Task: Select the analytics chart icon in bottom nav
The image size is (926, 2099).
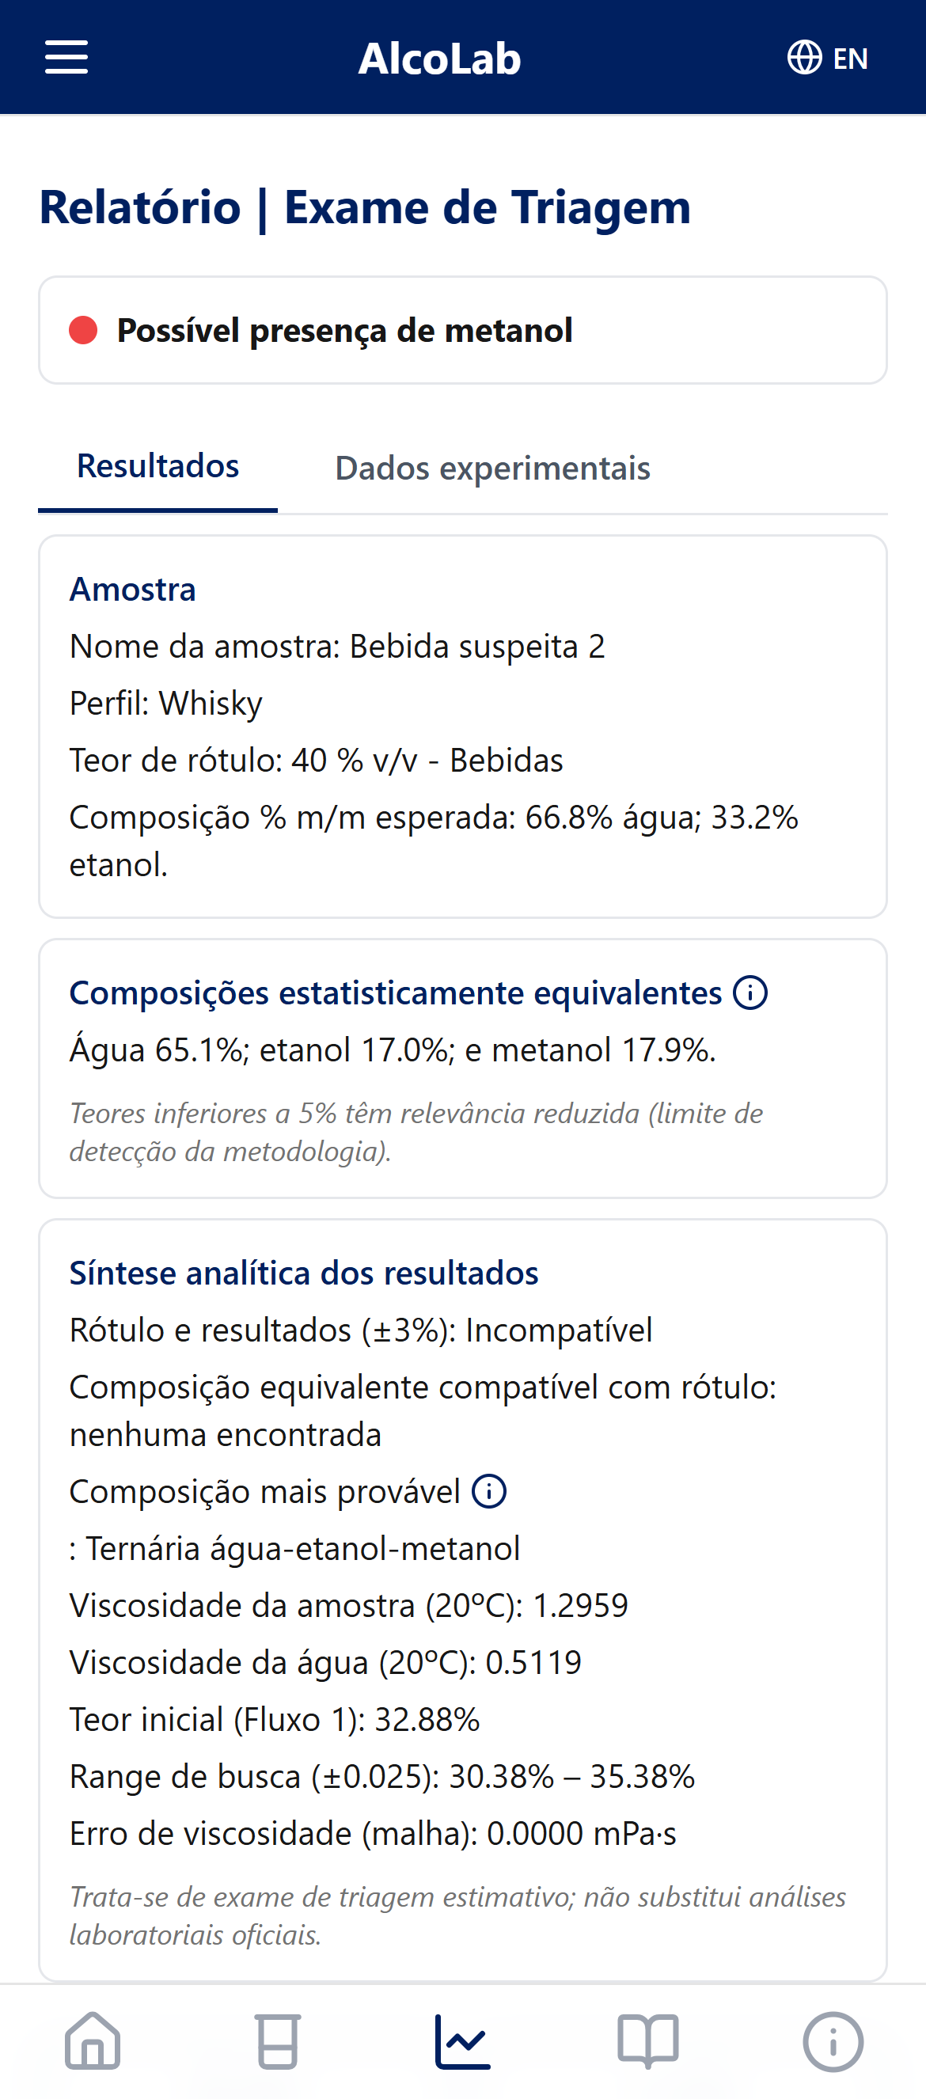Action: (461, 2040)
